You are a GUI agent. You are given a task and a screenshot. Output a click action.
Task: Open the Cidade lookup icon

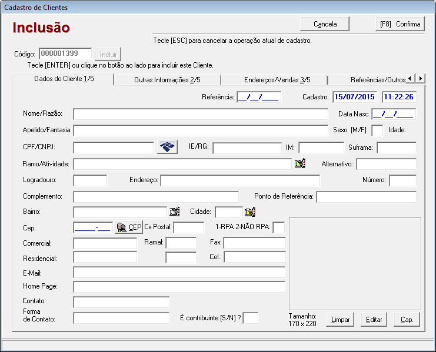pyautogui.click(x=250, y=212)
